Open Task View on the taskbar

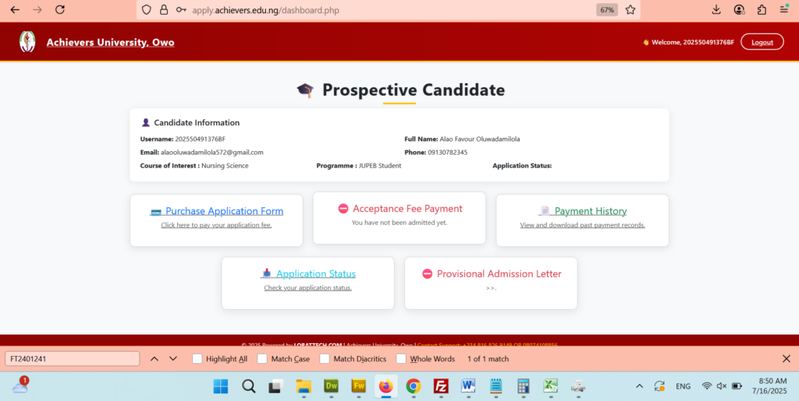point(275,386)
